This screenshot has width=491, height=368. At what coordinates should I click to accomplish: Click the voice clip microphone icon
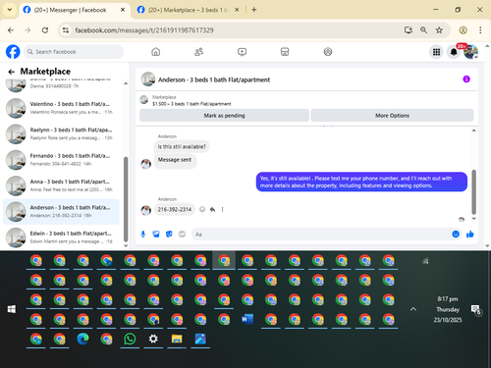coord(143,235)
